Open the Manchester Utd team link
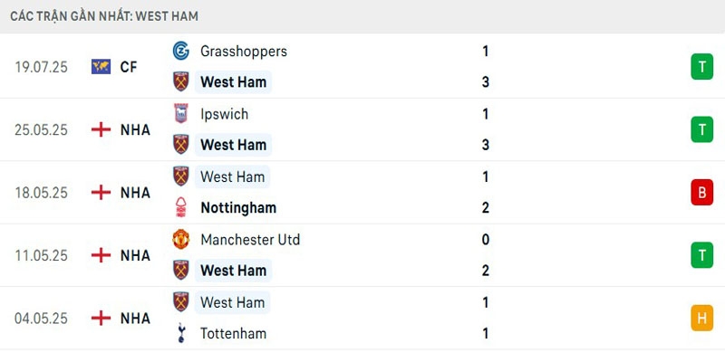The image size is (725, 362). click(x=250, y=240)
